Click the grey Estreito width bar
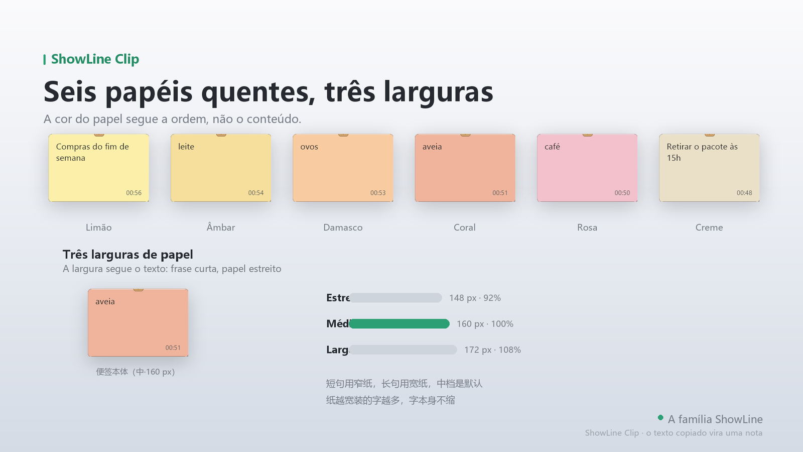 pyautogui.click(x=396, y=298)
